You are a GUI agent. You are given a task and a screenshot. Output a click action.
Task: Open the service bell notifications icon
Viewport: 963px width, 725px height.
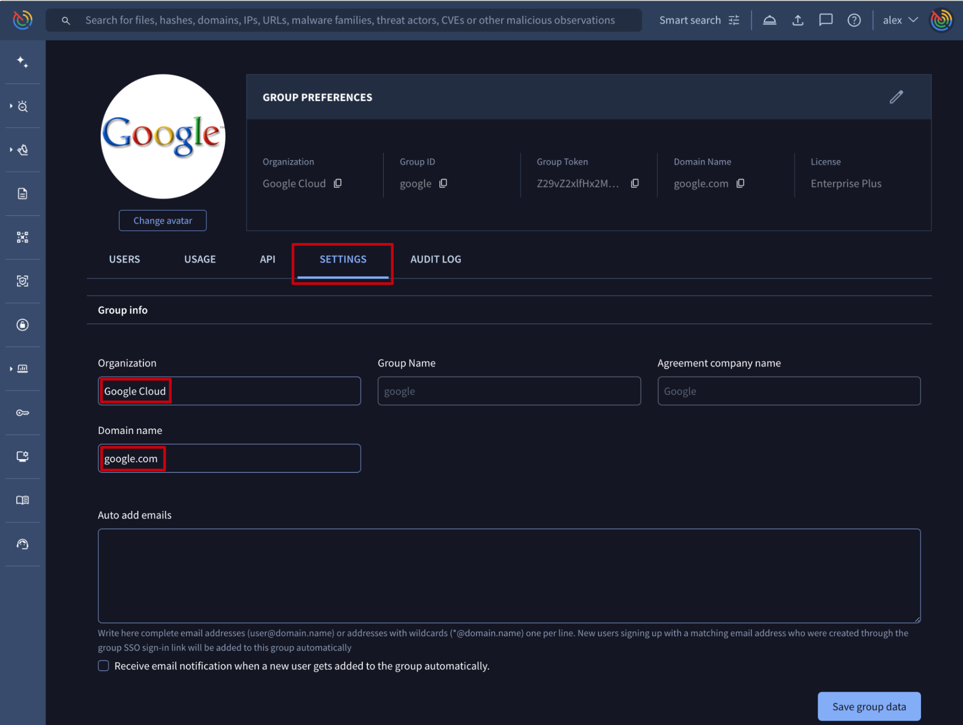[x=769, y=20]
